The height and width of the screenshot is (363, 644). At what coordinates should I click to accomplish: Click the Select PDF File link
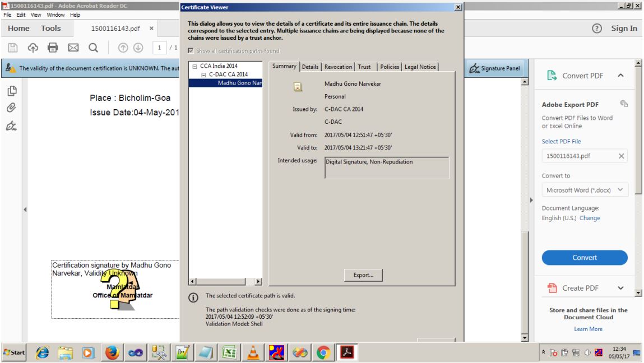point(561,141)
